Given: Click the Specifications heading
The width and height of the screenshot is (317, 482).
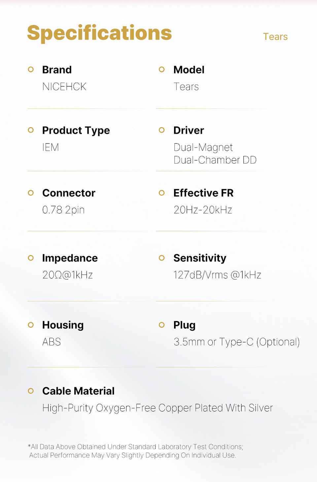Looking at the screenshot, I should pyautogui.click(x=99, y=33).
